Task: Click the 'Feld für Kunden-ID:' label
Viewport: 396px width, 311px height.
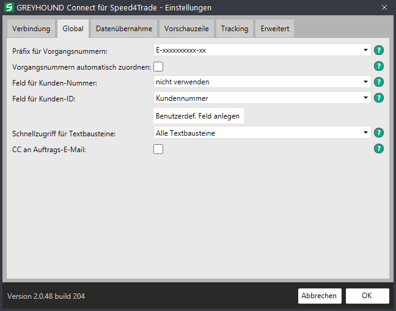Action: pyautogui.click(x=44, y=99)
